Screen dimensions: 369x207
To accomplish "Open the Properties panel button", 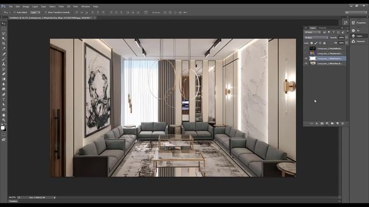I will pyautogui.click(x=359, y=23).
